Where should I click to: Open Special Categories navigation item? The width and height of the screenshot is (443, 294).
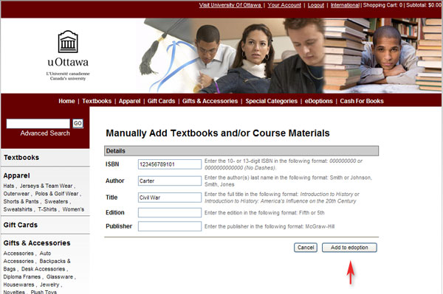tap(272, 101)
